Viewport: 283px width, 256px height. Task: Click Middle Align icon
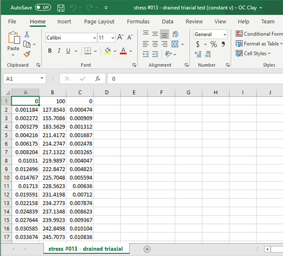coord(155,34)
